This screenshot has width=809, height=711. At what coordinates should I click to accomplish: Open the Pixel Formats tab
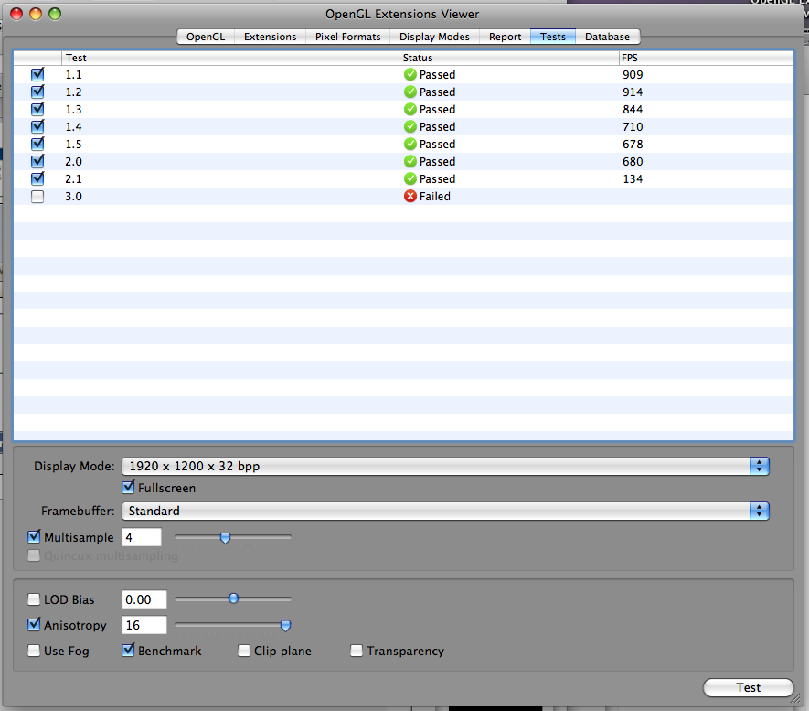click(347, 37)
